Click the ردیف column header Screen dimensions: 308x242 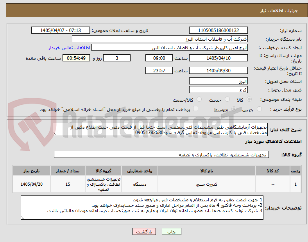[x=295, y=171]
